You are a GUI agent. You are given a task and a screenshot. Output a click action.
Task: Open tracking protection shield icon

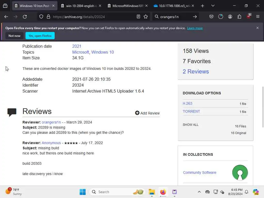[41, 17]
